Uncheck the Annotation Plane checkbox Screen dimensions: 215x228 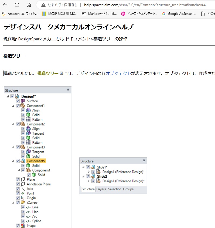18,184
